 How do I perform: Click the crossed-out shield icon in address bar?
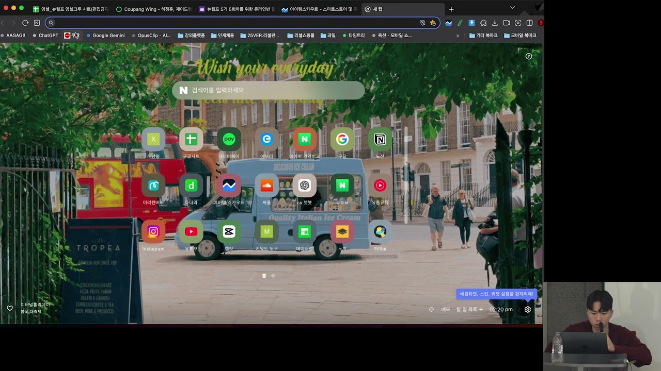click(x=422, y=23)
